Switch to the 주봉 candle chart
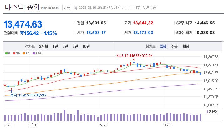The image size is (224, 128). click(174, 46)
